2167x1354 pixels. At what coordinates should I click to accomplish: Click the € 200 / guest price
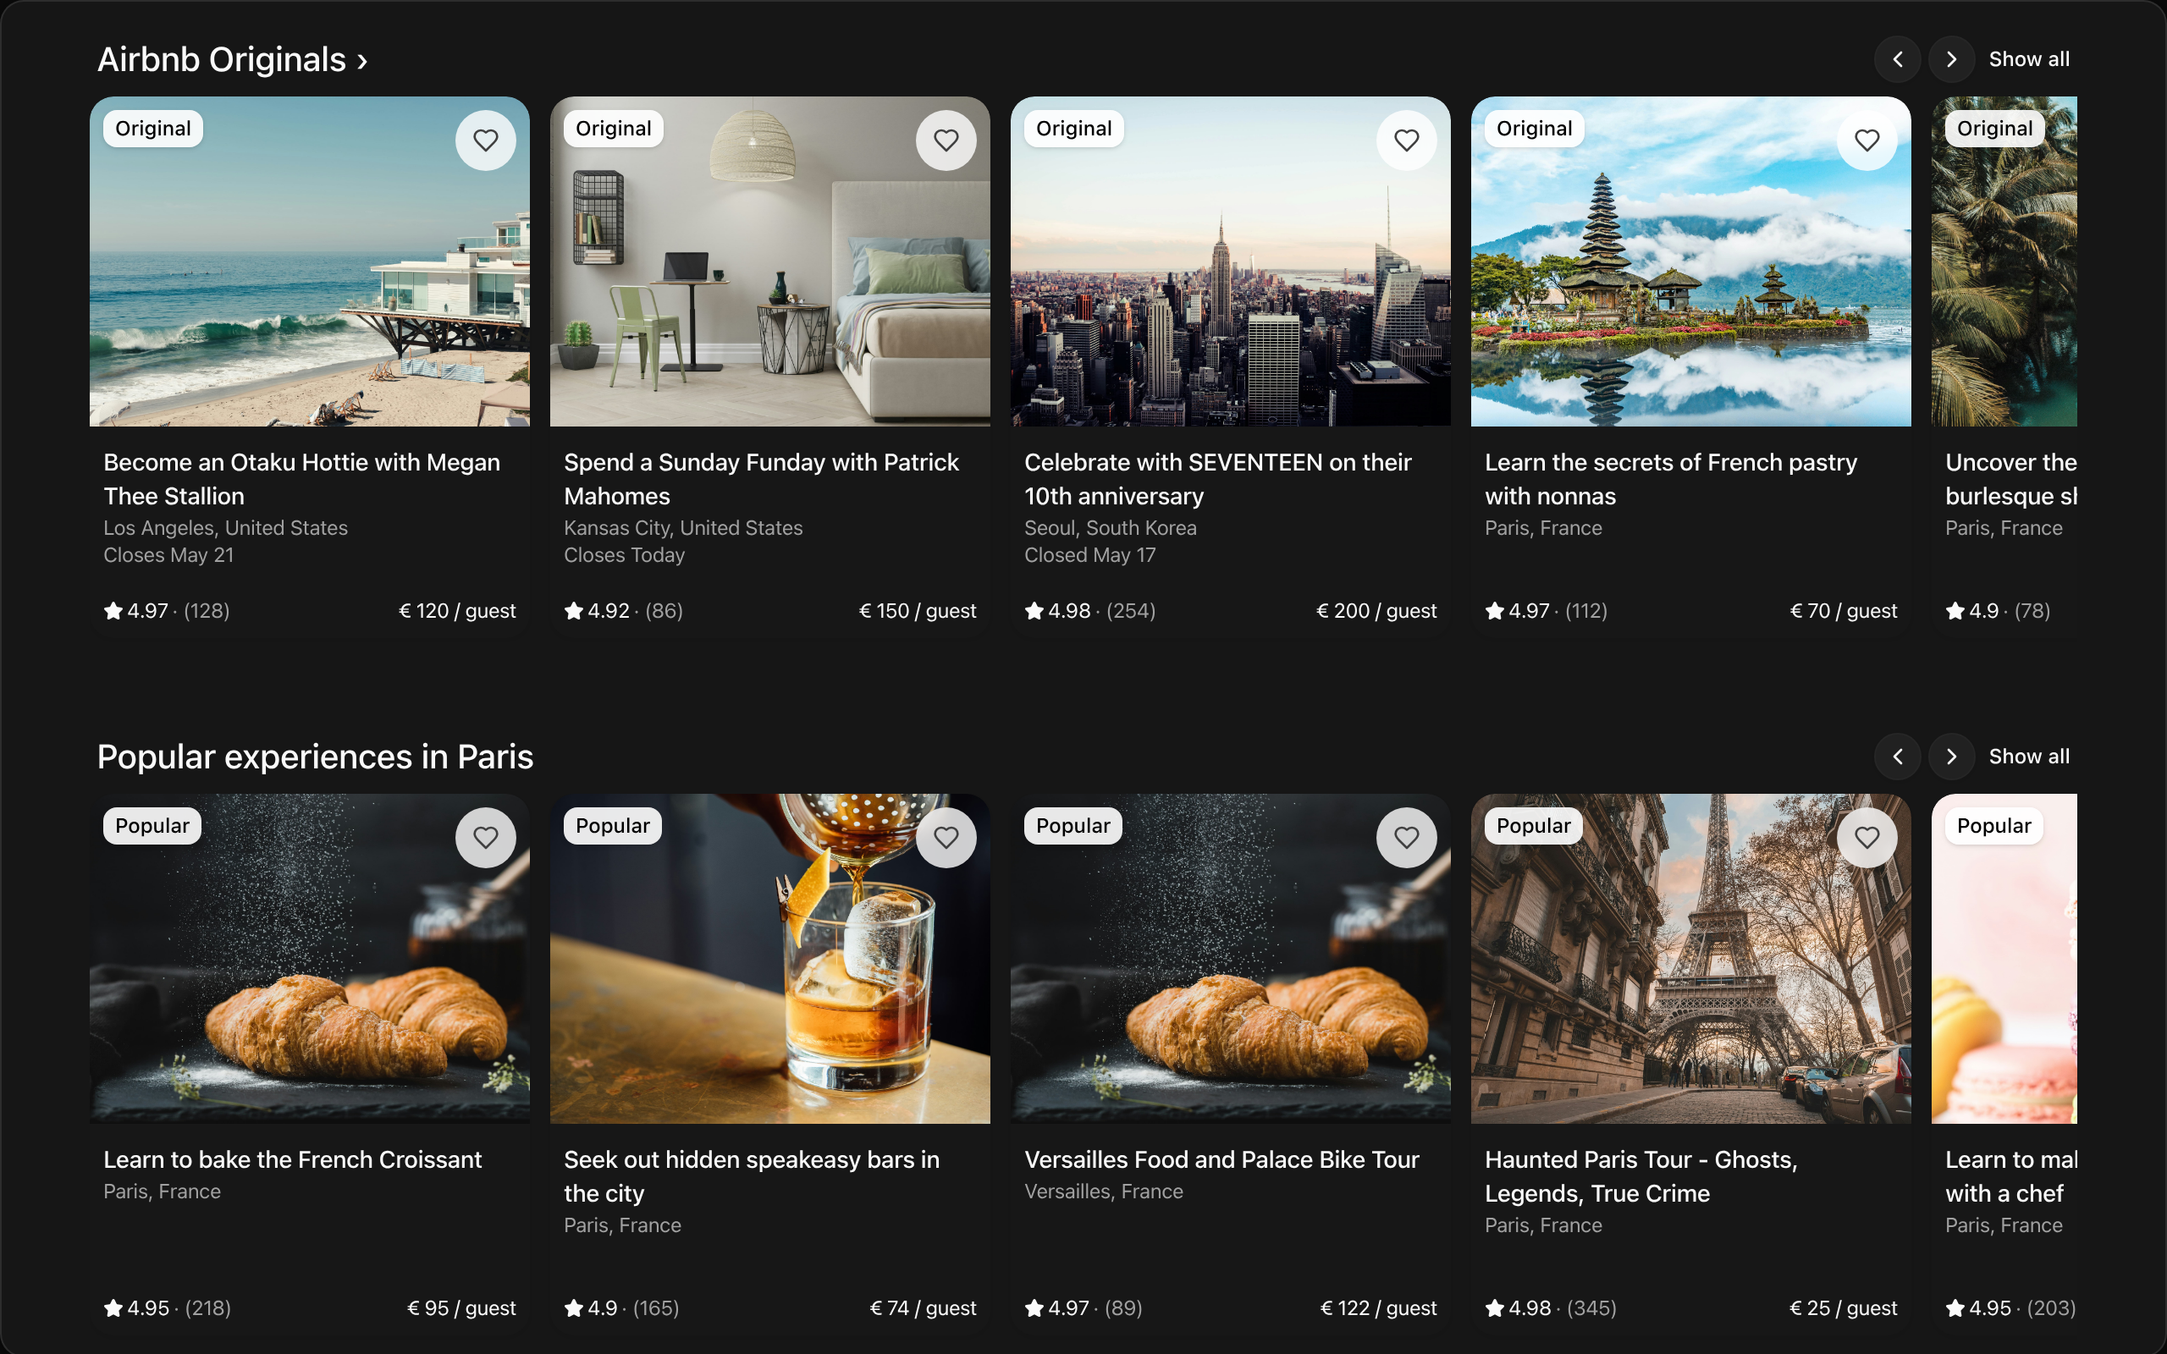[1376, 611]
